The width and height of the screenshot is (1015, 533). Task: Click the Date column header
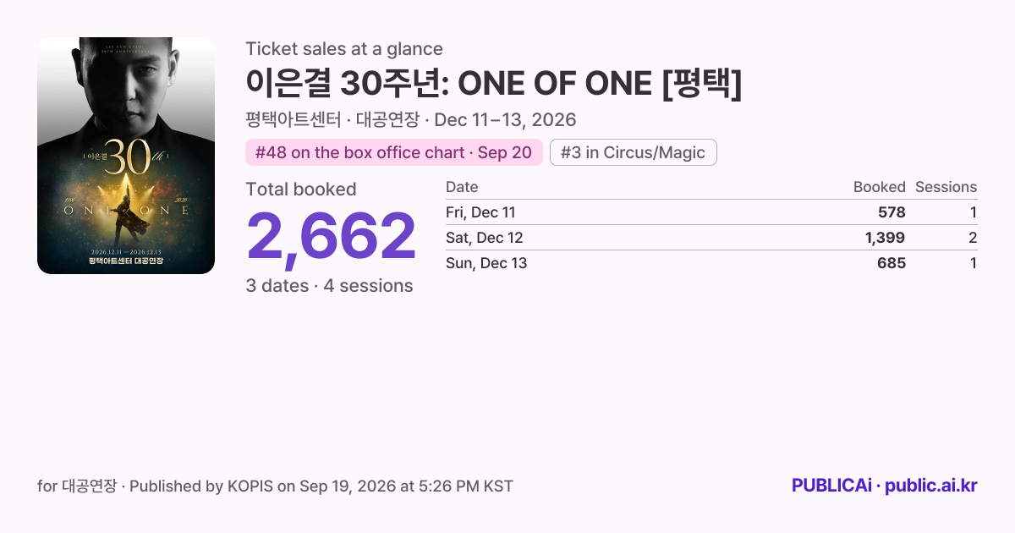coord(462,187)
